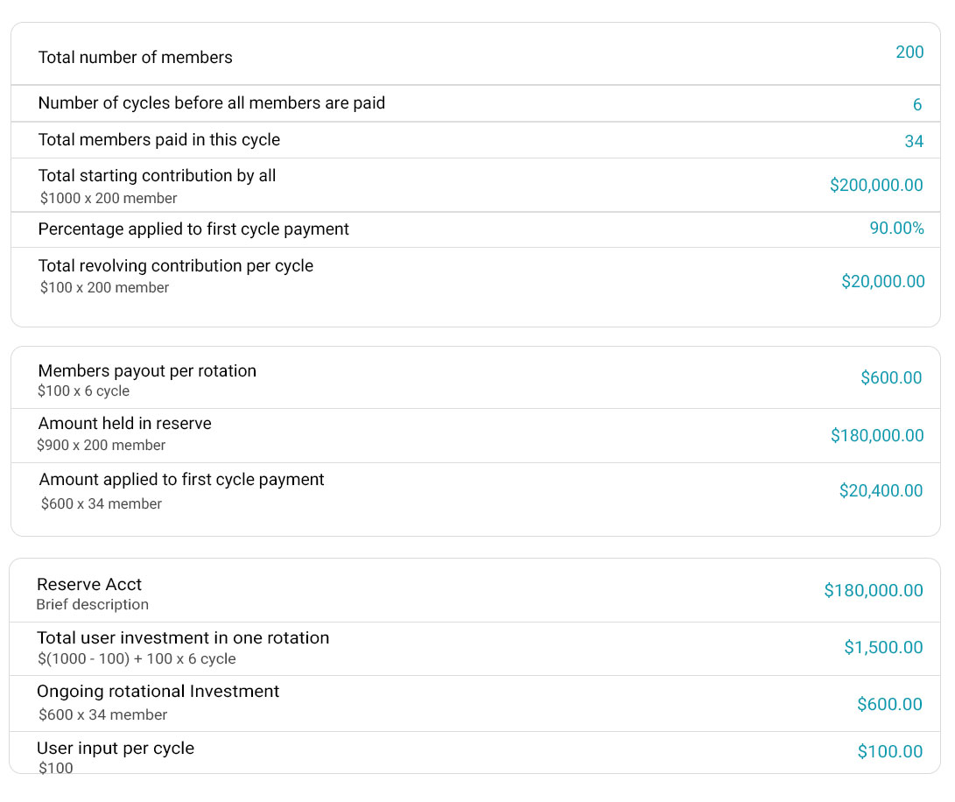Click the Reserve Acct $180,000.00 value

coord(873,591)
